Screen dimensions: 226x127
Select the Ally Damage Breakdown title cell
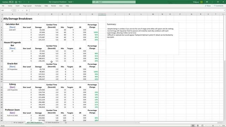coord(18,19)
